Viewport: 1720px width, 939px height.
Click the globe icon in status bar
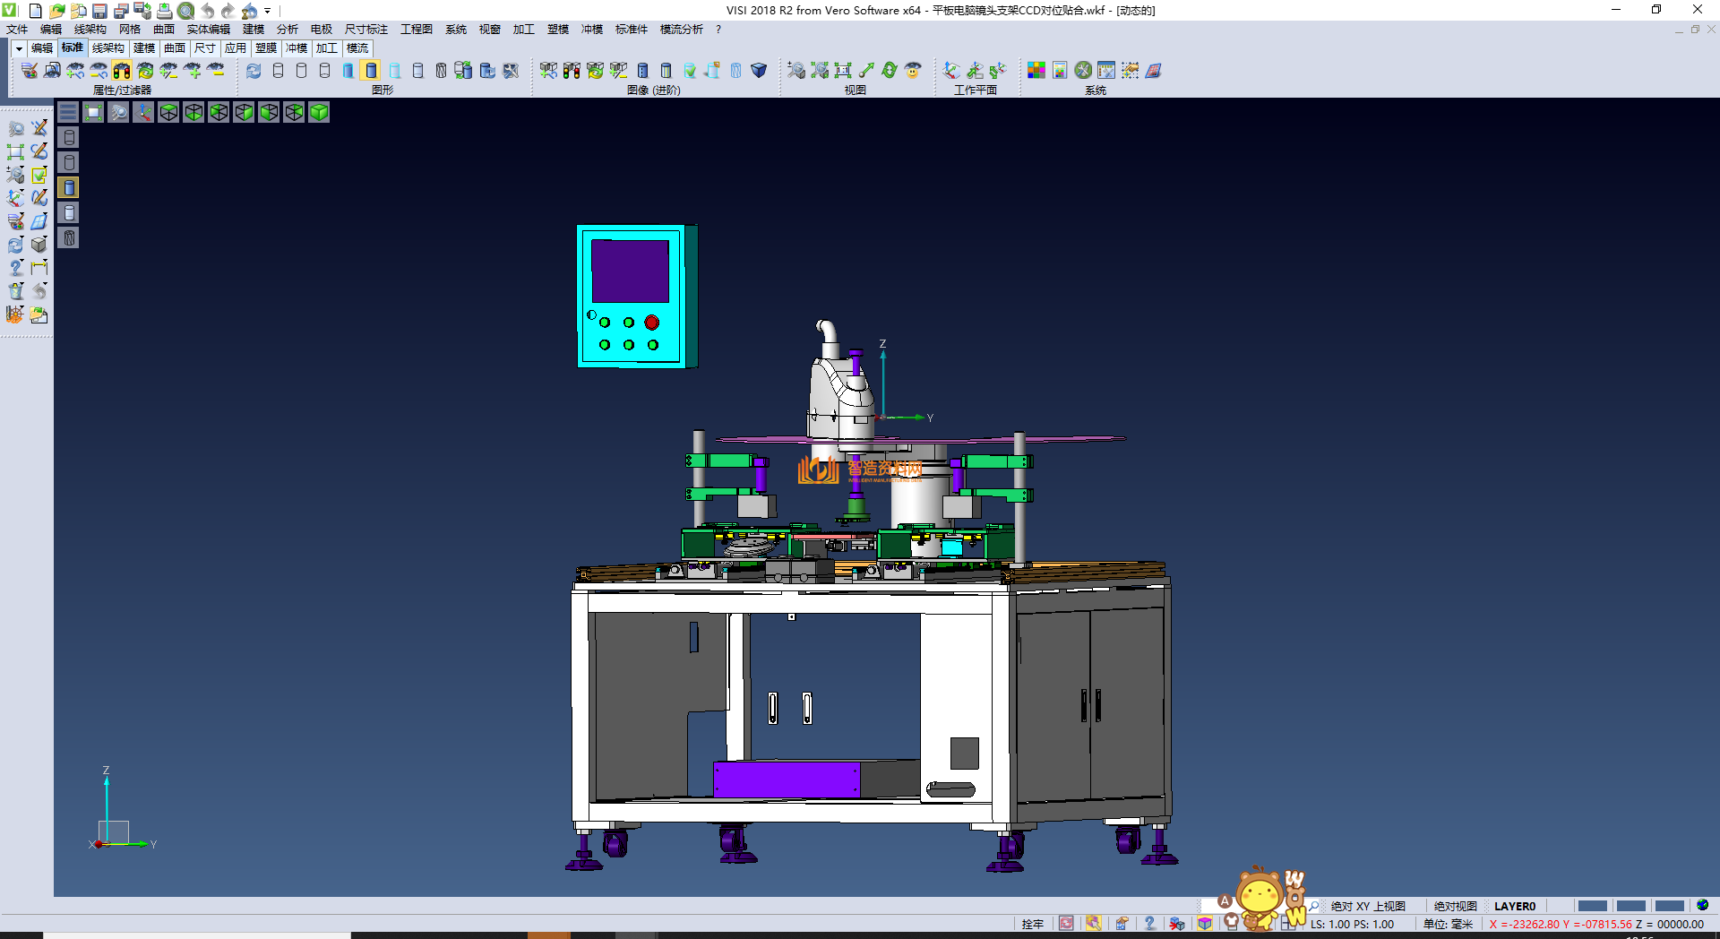1702,906
